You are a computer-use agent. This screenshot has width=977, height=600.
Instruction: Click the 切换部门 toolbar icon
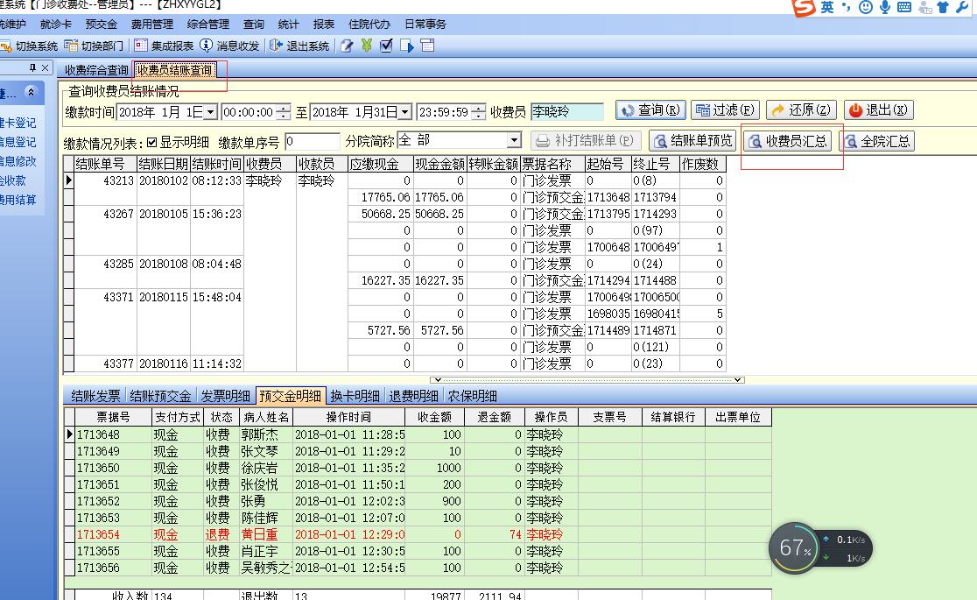coord(71,46)
